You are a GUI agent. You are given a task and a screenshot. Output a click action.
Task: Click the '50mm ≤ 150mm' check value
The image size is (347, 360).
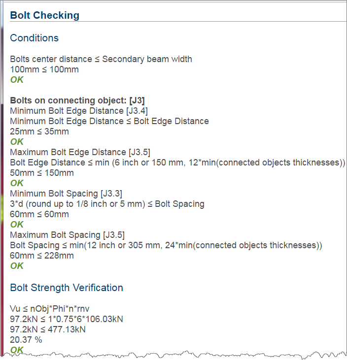pyautogui.click(x=42, y=173)
